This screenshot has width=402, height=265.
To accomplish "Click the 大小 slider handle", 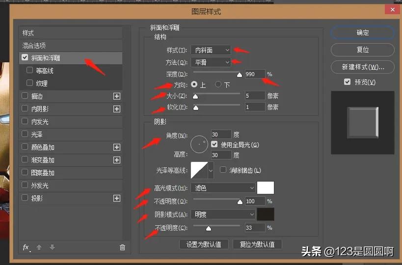I will pyautogui.click(x=195, y=96).
